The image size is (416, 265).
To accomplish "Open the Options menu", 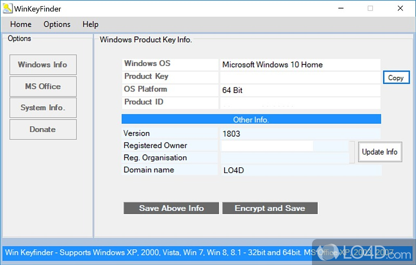I will [57, 24].
